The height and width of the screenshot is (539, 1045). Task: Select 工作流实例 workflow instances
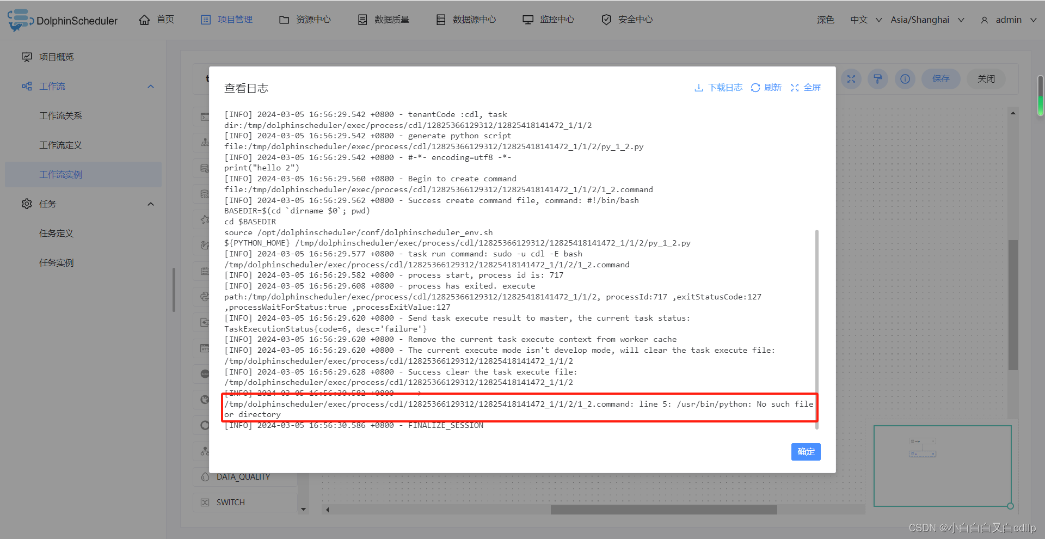pos(83,174)
